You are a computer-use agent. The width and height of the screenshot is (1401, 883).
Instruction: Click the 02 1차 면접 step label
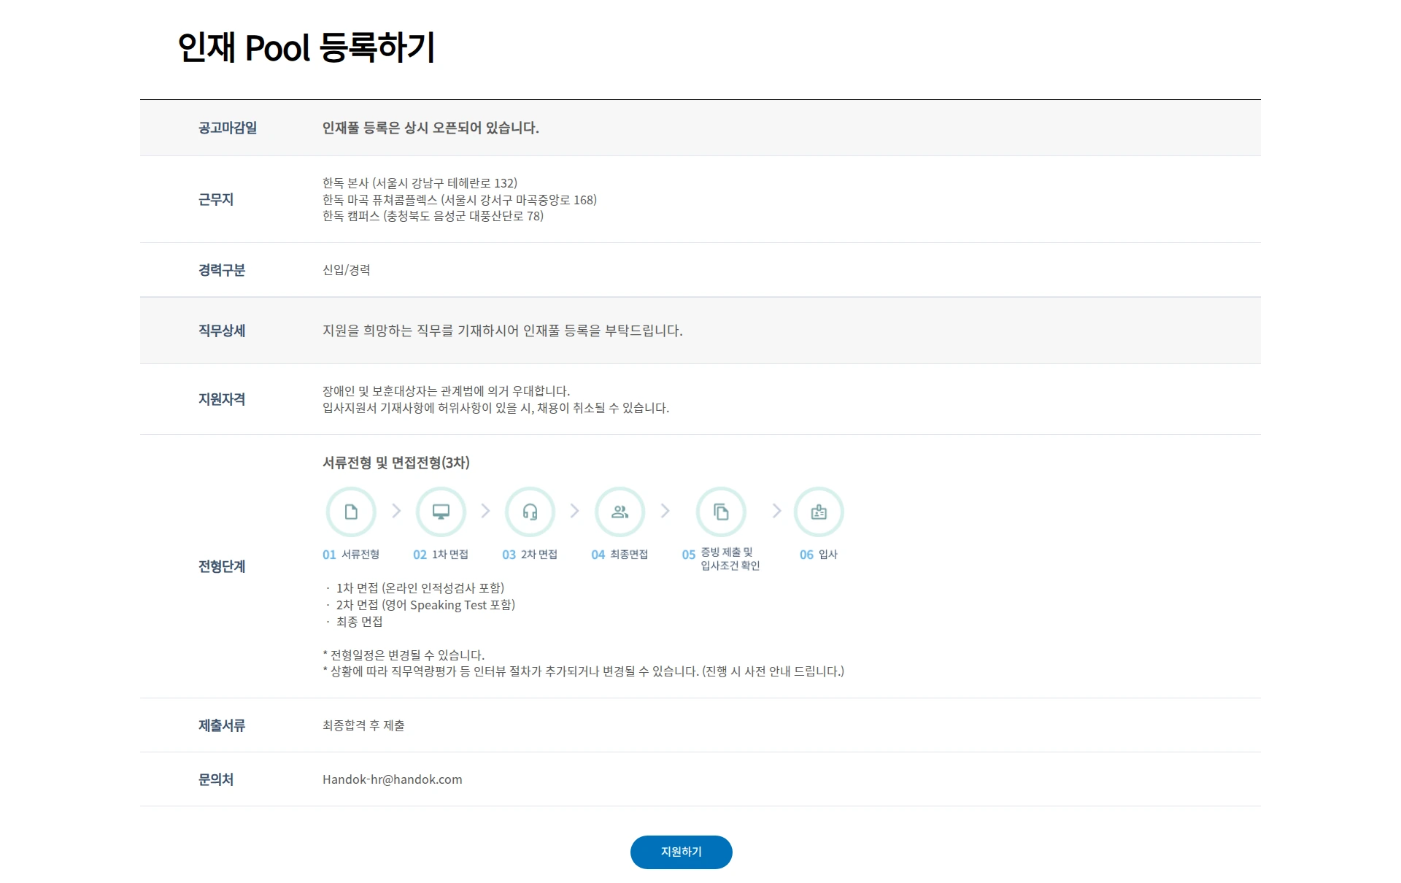[x=441, y=555]
